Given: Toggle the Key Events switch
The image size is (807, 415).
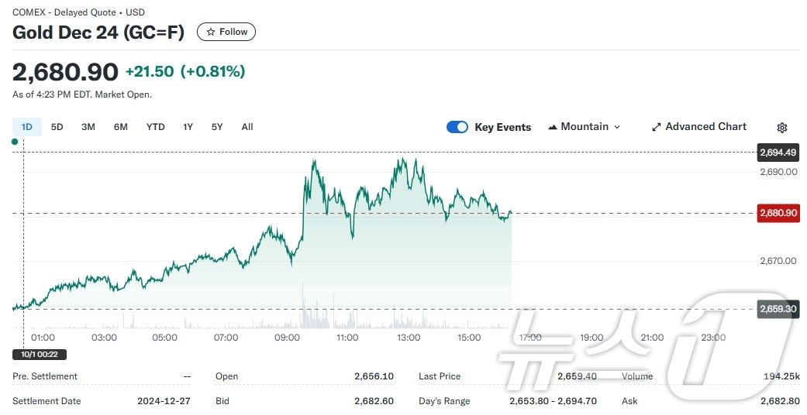Looking at the screenshot, I should 457,127.
